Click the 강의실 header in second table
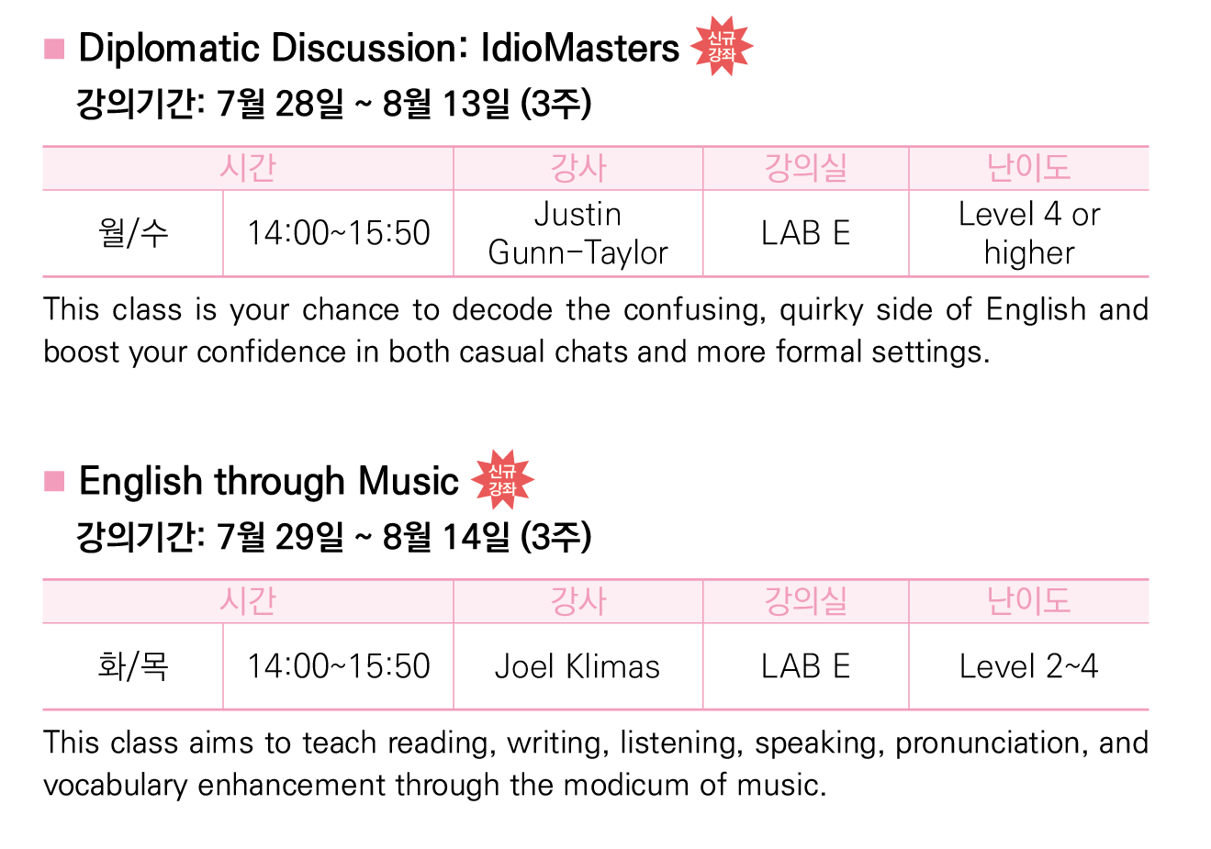Viewport: 1211px width, 849px height. pos(806,601)
